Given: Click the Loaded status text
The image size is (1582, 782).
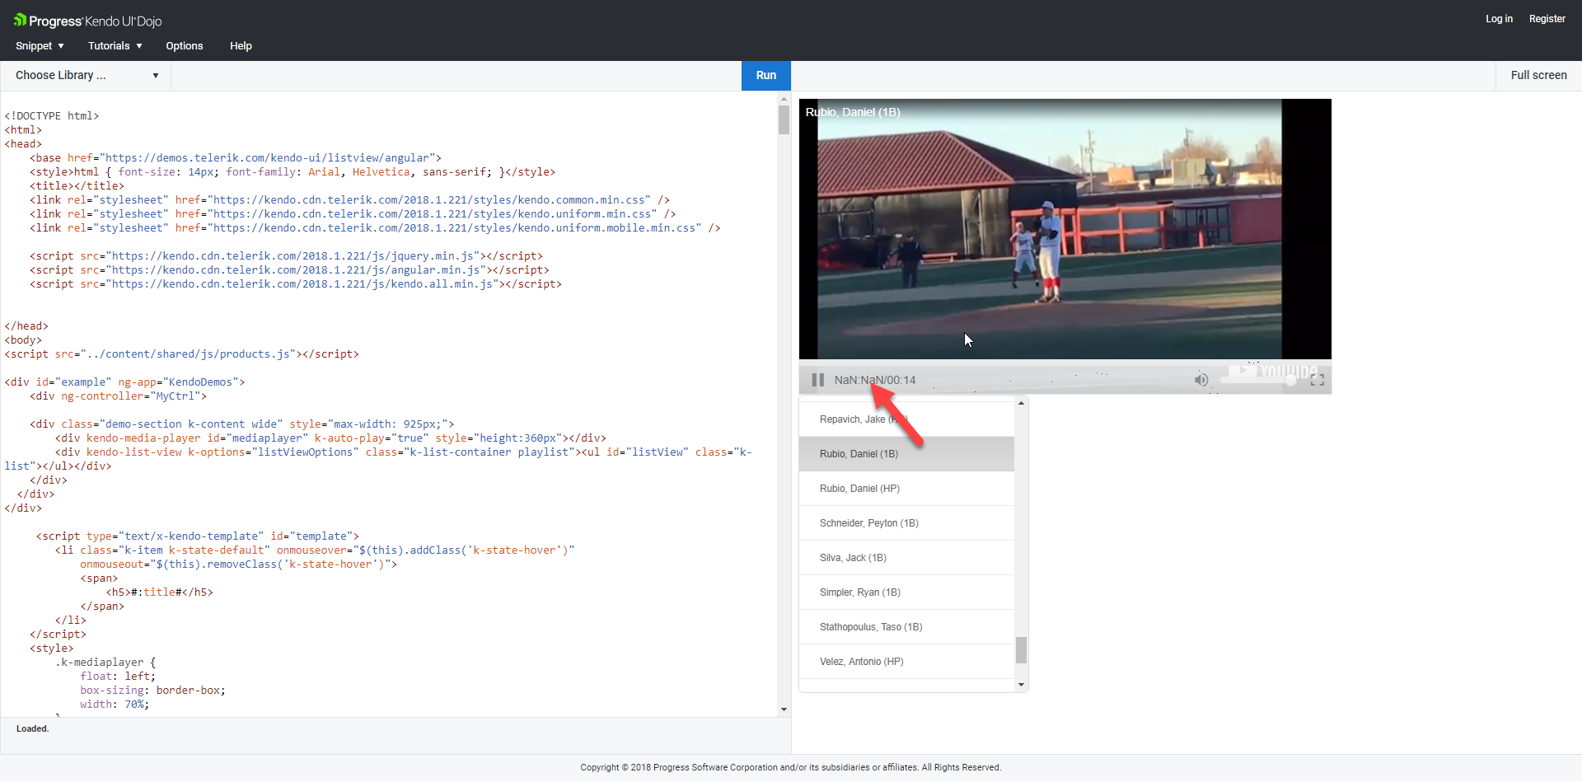Looking at the screenshot, I should [33, 728].
